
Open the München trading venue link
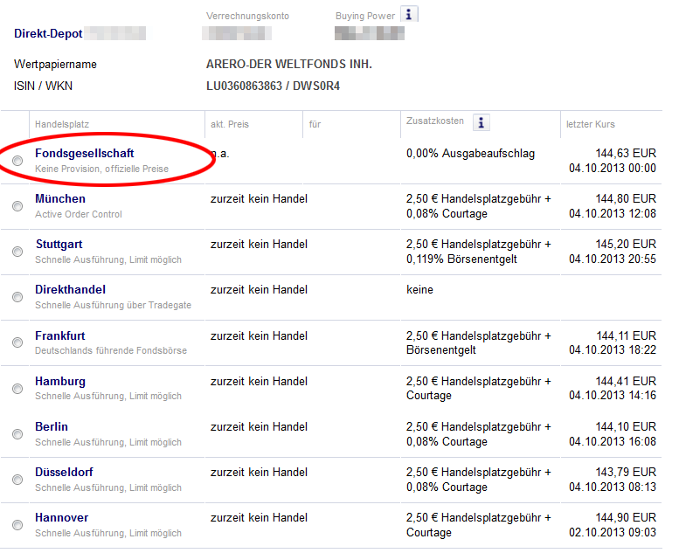click(x=60, y=199)
